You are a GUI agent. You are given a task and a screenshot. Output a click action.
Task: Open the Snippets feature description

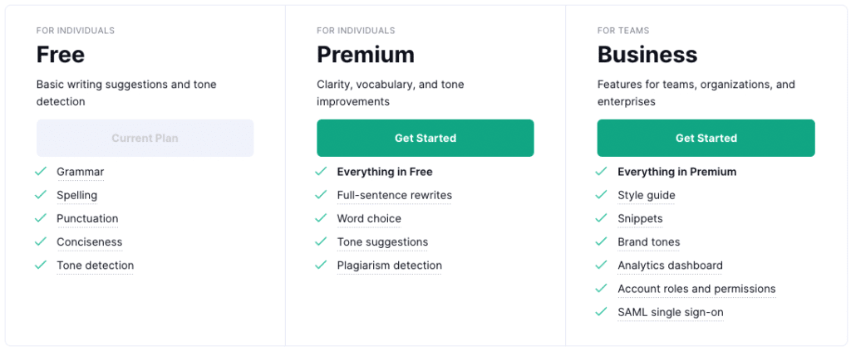[x=640, y=219]
